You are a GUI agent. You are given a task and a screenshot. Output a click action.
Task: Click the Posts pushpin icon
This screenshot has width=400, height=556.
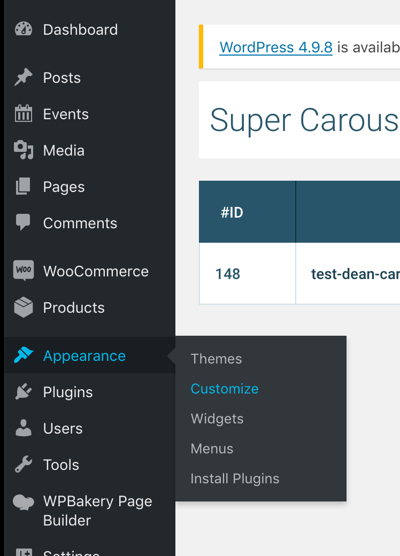(x=24, y=78)
